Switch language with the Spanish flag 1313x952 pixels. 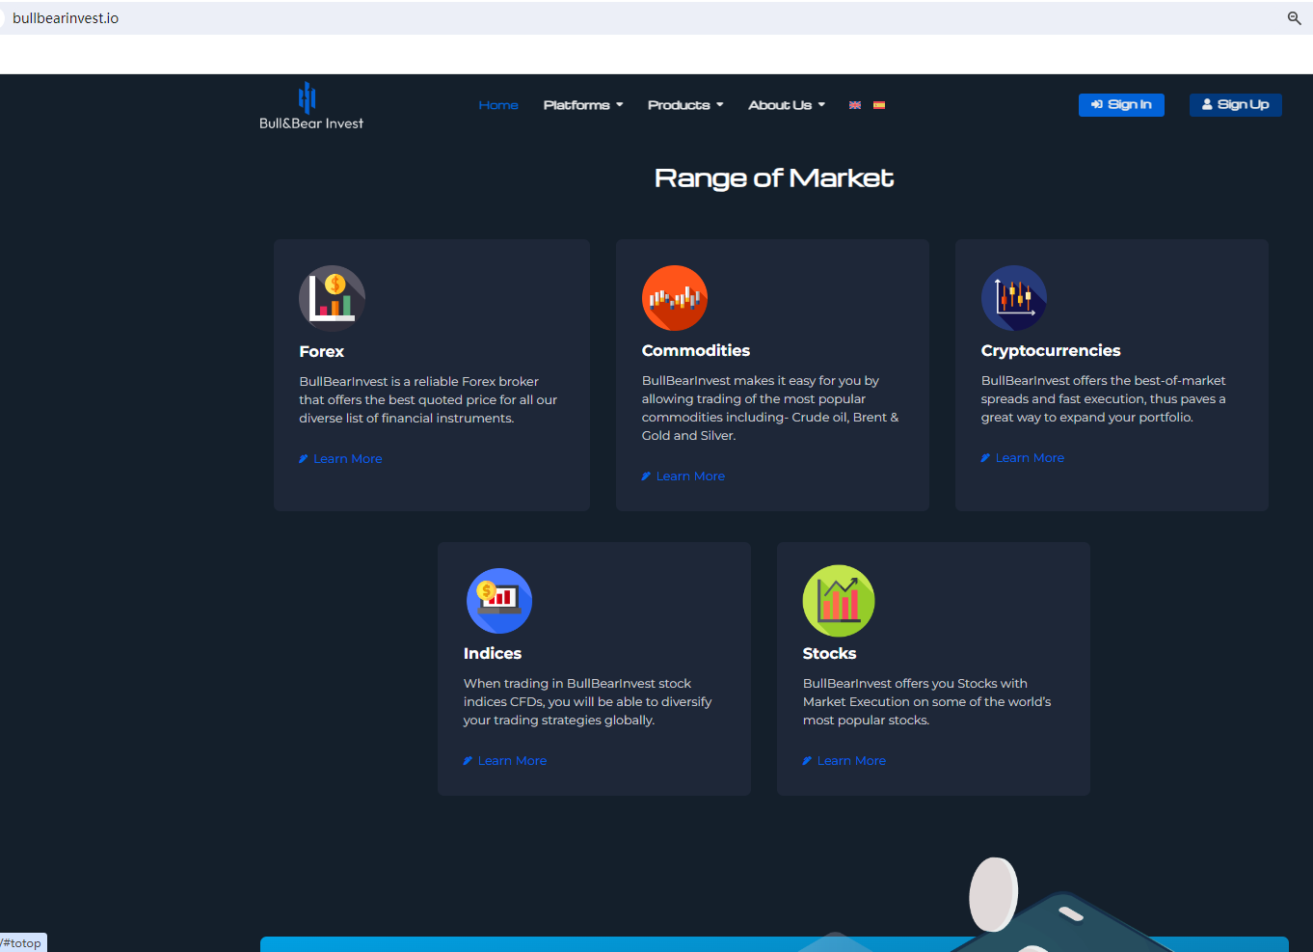[x=879, y=105]
